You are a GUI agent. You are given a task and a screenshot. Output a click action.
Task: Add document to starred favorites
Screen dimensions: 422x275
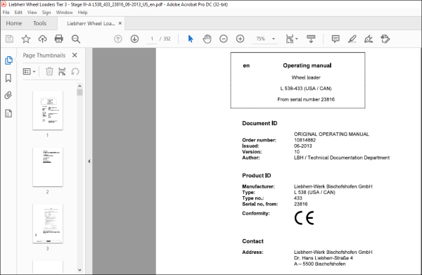pos(26,39)
